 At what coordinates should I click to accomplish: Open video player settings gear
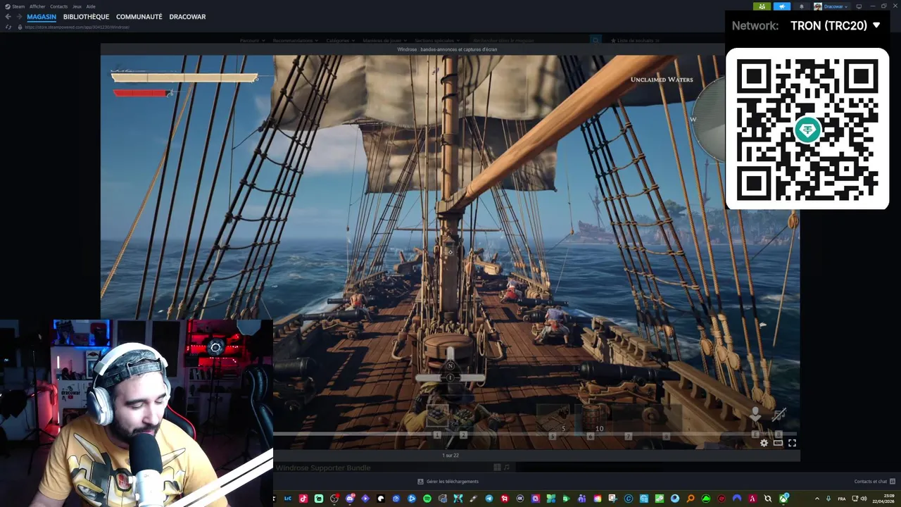point(764,443)
